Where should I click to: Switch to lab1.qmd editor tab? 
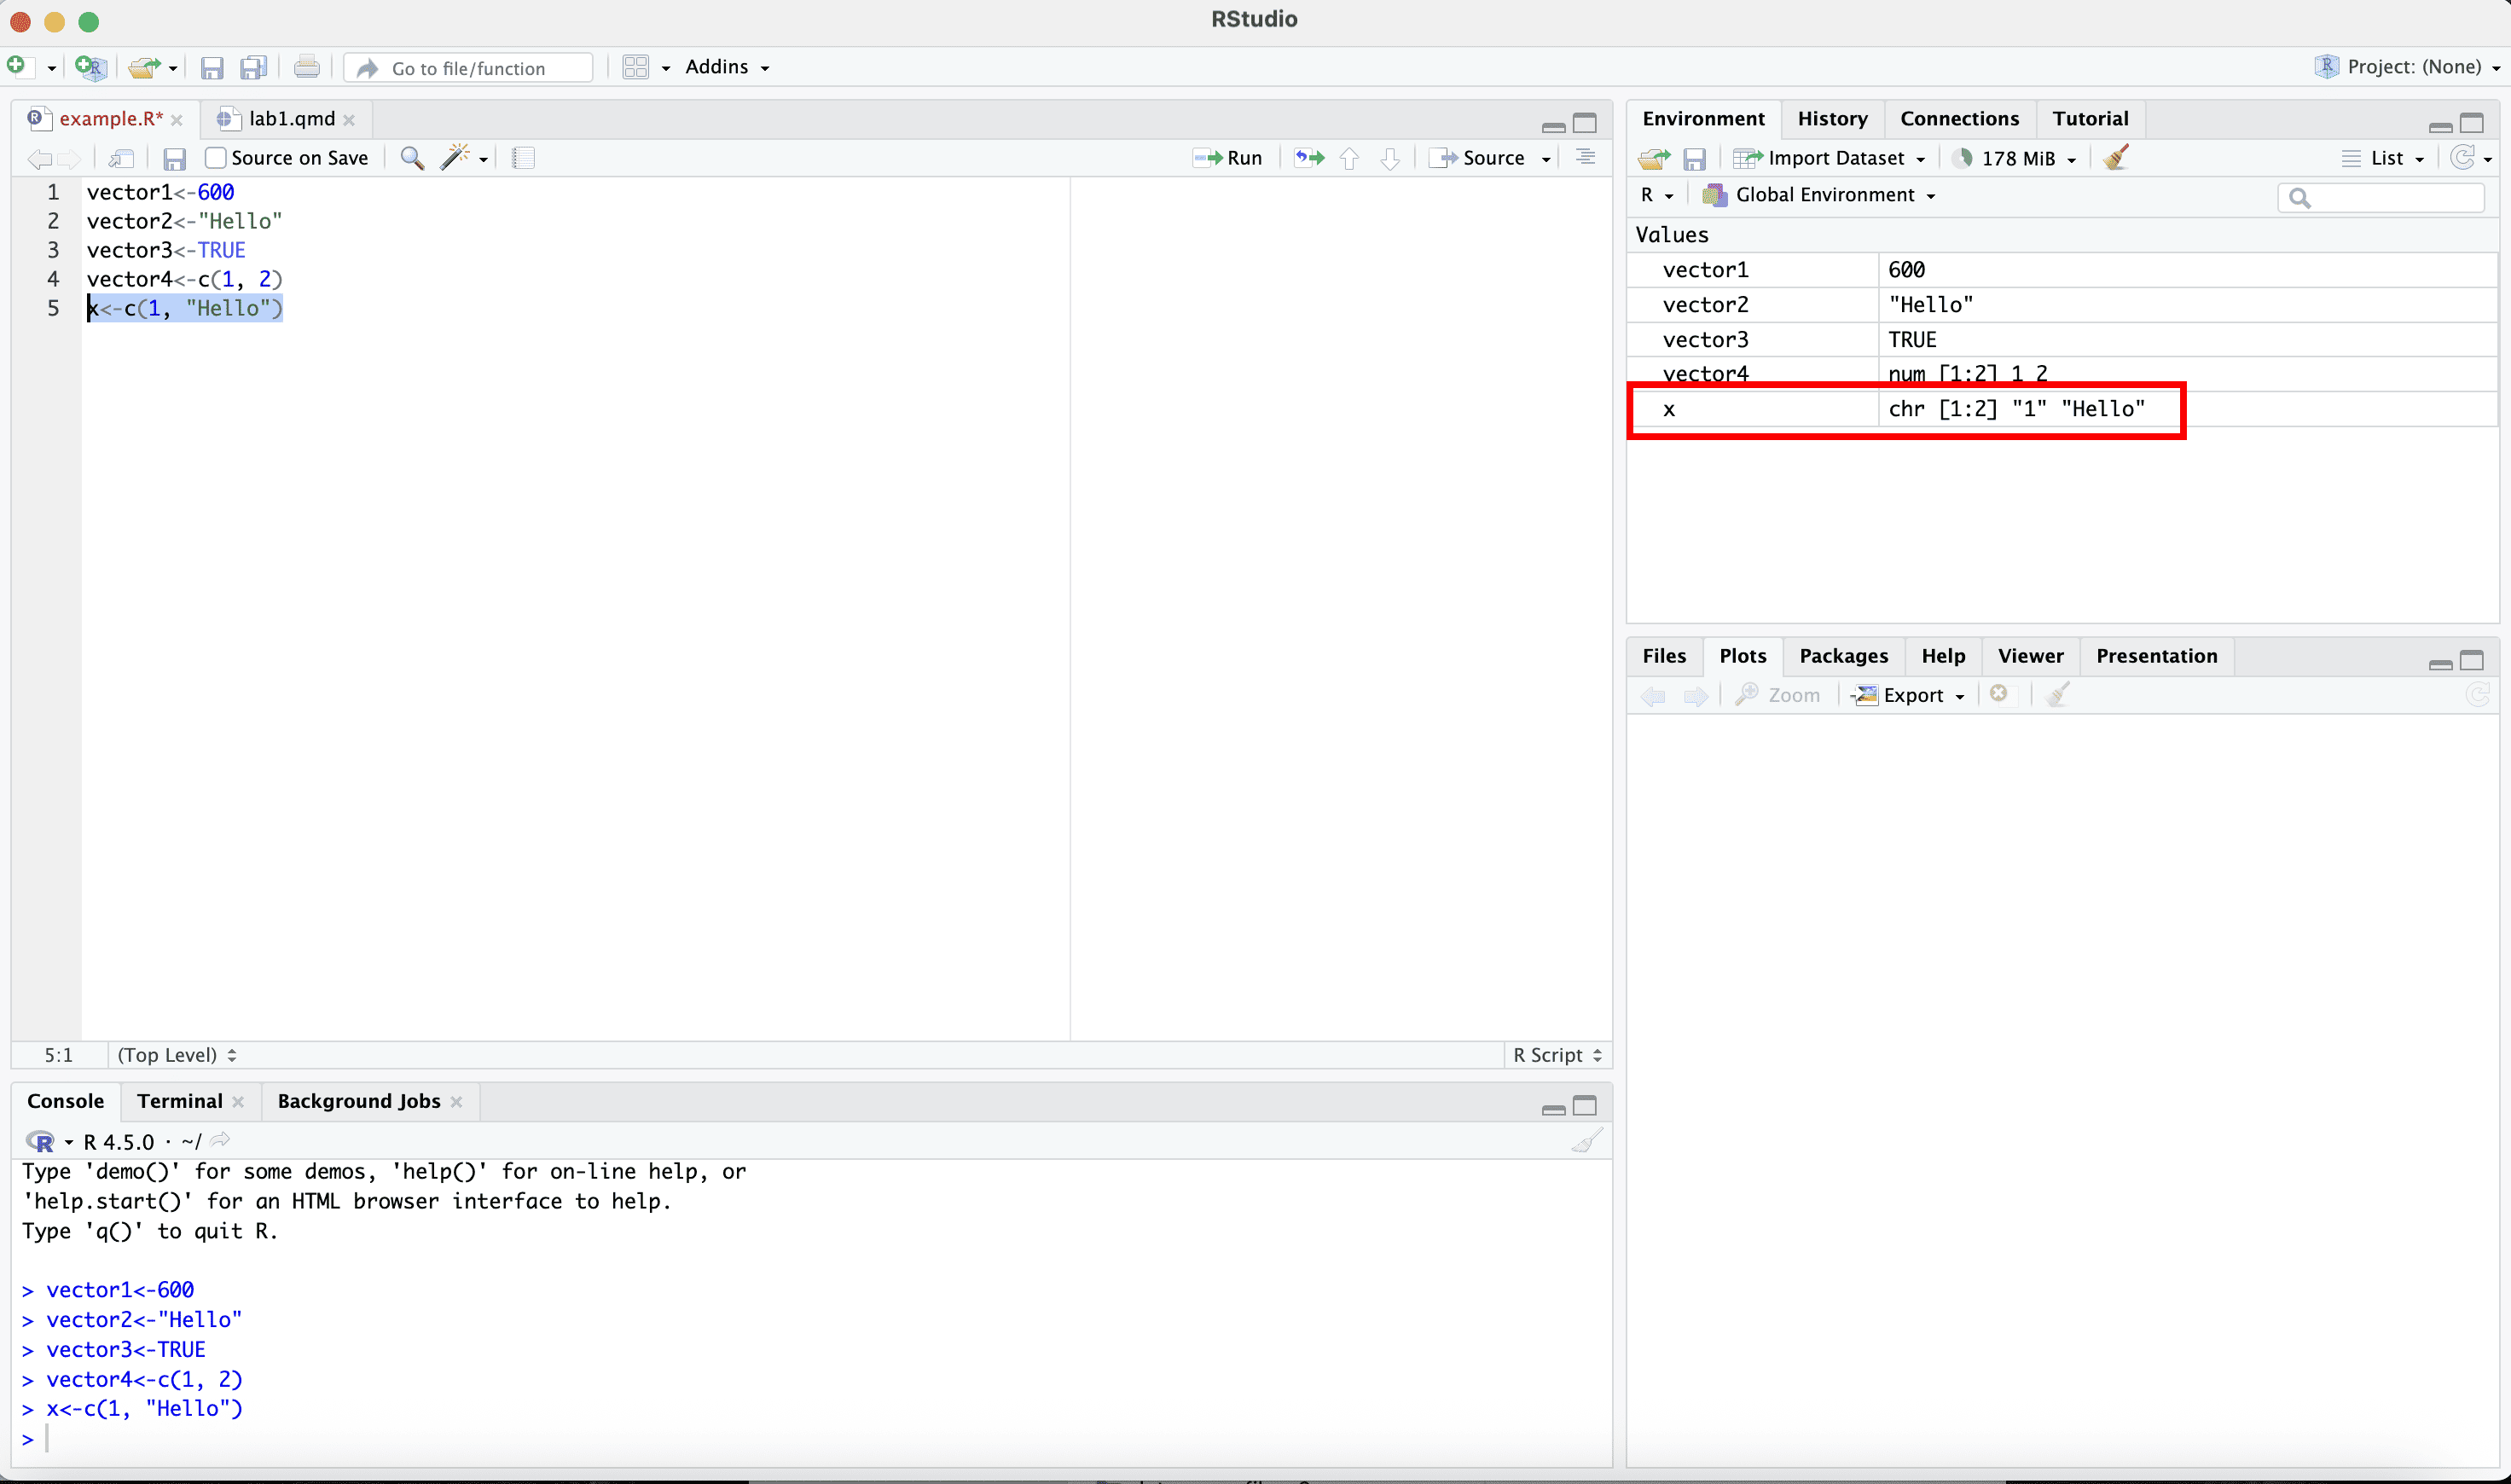[x=291, y=118]
